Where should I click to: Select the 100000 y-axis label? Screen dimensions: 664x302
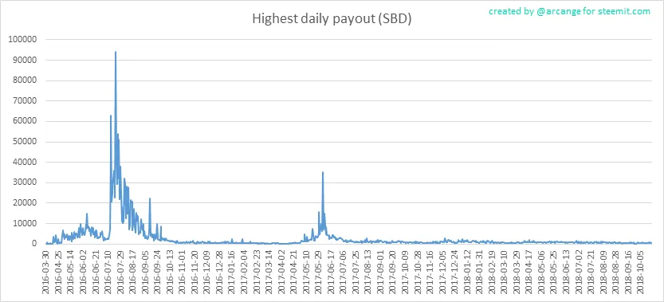tap(23, 39)
